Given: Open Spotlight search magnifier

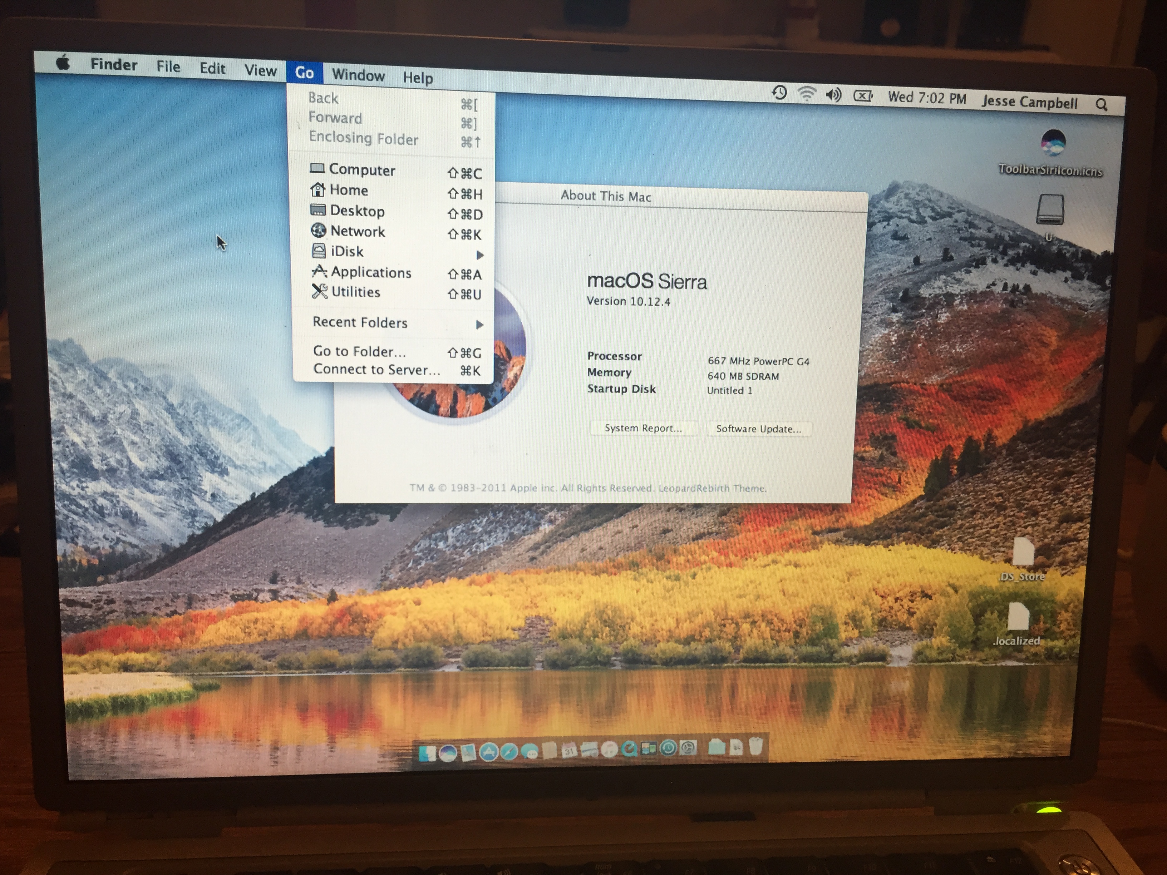Looking at the screenshot, I should tap(1102, 104).
